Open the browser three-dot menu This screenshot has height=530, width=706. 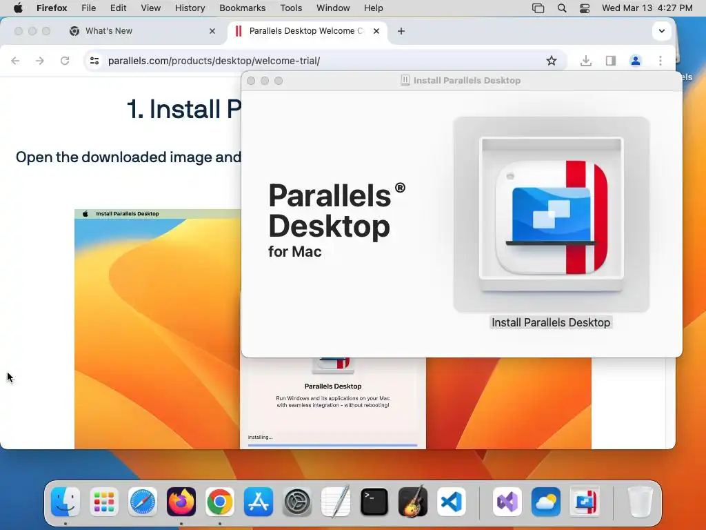click(x=660, y=61)
